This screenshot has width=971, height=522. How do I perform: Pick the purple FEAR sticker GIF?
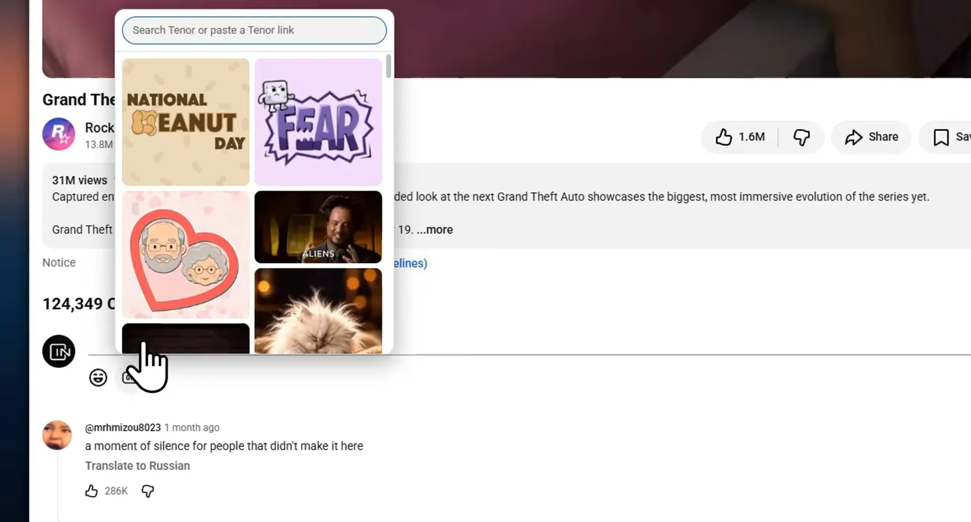pyautogui.click(x=318, y=122)
